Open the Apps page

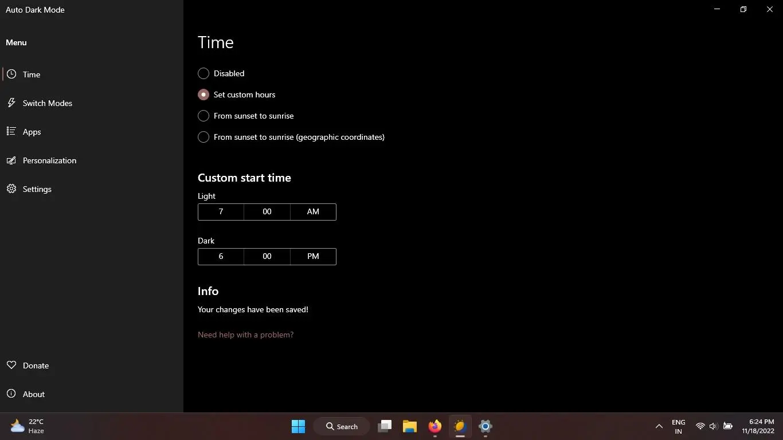[92, 132]
